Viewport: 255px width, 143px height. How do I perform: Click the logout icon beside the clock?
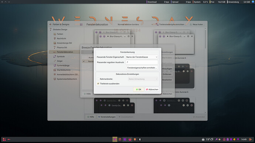[250, 139]
